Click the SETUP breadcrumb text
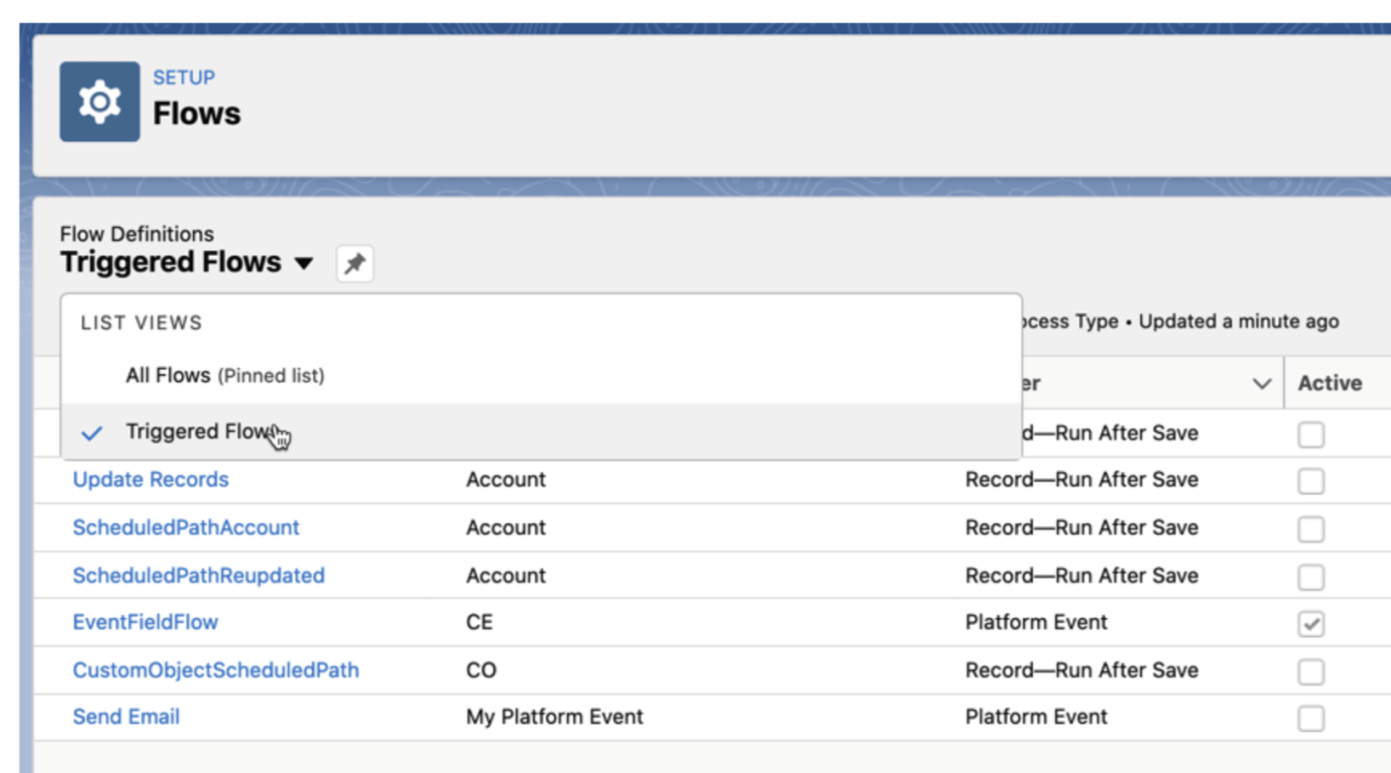The height and width of the screenshot is (773, 1391). 184,78
